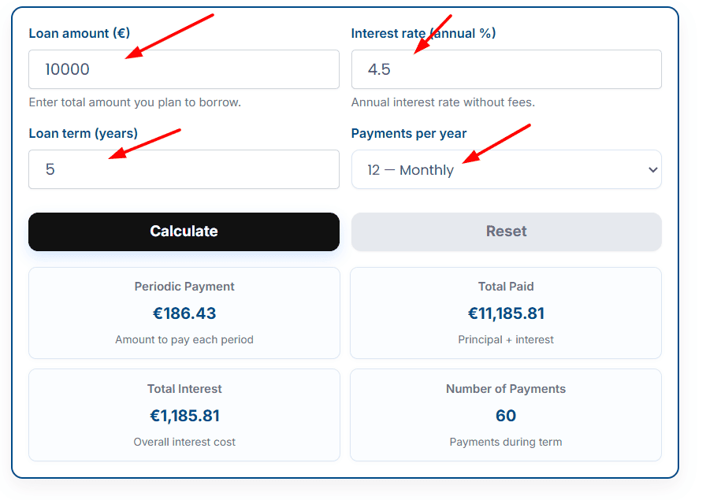The image size is (706, 500).
Task: Select the Interest rate input box
Action: click(507, 69)
